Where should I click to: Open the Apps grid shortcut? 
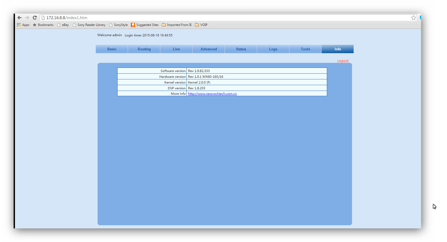tap(23, 25)
